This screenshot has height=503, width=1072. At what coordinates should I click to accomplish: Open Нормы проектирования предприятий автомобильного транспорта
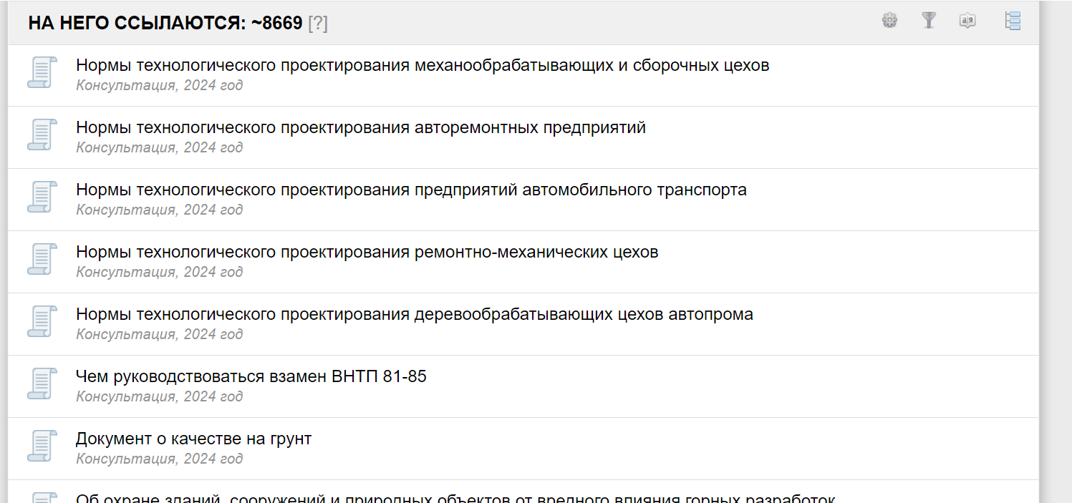click(x=411, y=190)
